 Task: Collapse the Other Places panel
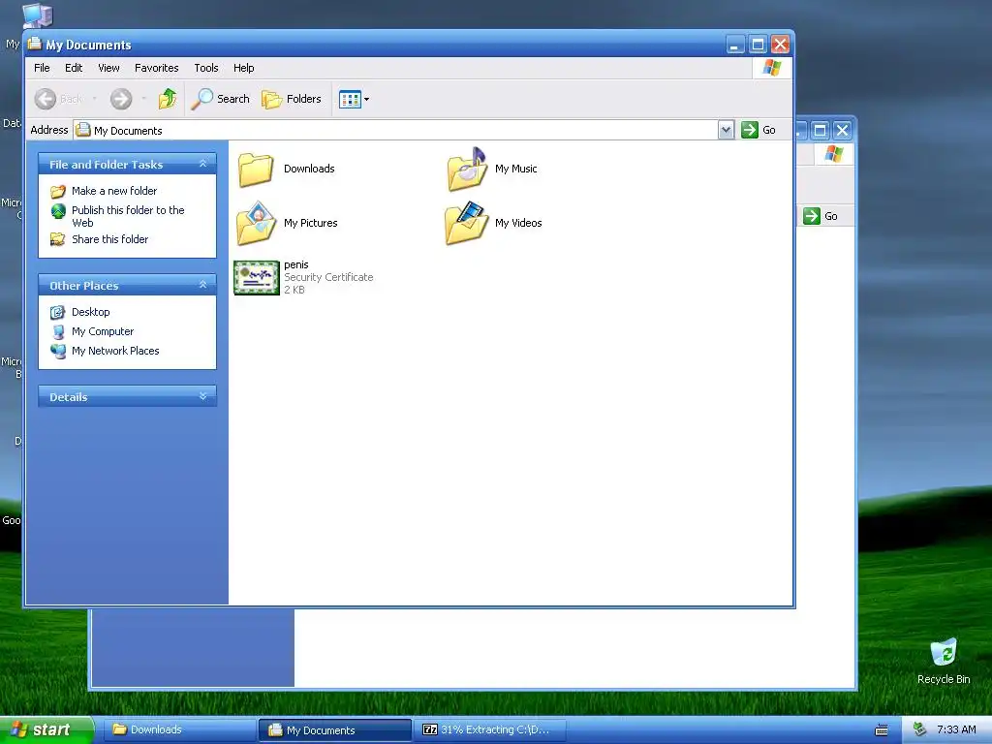203,285
